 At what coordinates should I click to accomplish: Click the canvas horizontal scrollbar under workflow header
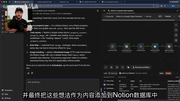tap(138, 20)
